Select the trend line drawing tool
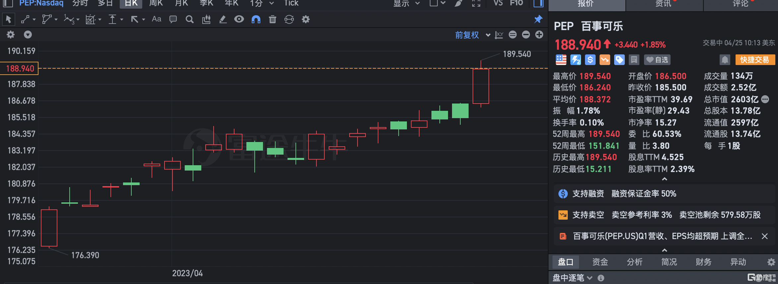This screenshot has width=778, height=284. 26,19
